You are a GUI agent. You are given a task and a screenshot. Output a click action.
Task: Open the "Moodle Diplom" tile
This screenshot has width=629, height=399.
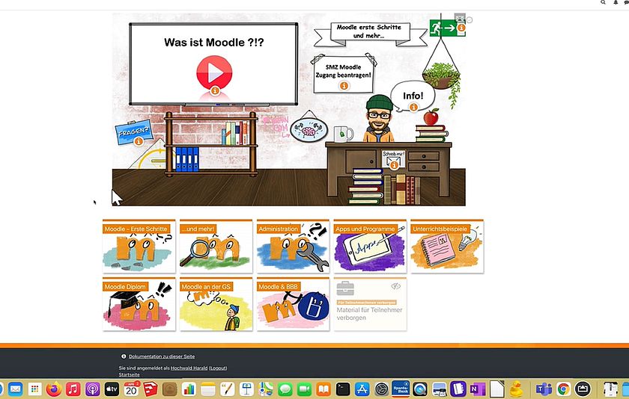point(139,305)
